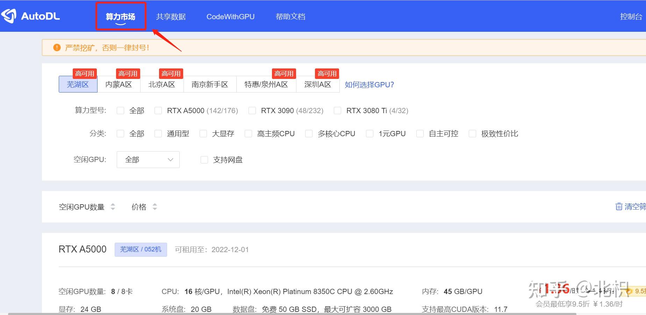The height and width of the screenshot is (315, 646).
Task: Open the 如何选择GPU? help link
Action: pyautogui.click(x=368, y=84)
